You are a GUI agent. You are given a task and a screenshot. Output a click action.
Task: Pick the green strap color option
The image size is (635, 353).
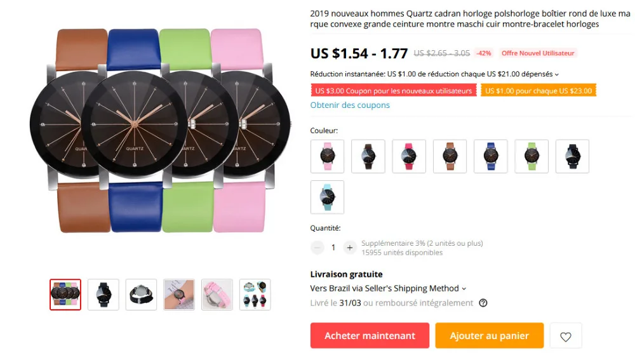[x=531, y=156]
